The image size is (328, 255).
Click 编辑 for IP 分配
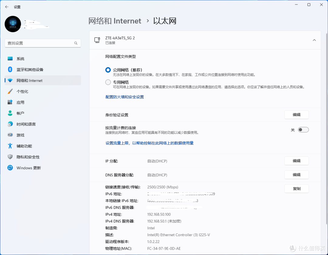point(296,161)
